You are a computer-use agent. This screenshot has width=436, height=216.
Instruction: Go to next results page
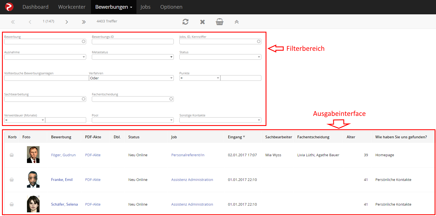[67, 22]
